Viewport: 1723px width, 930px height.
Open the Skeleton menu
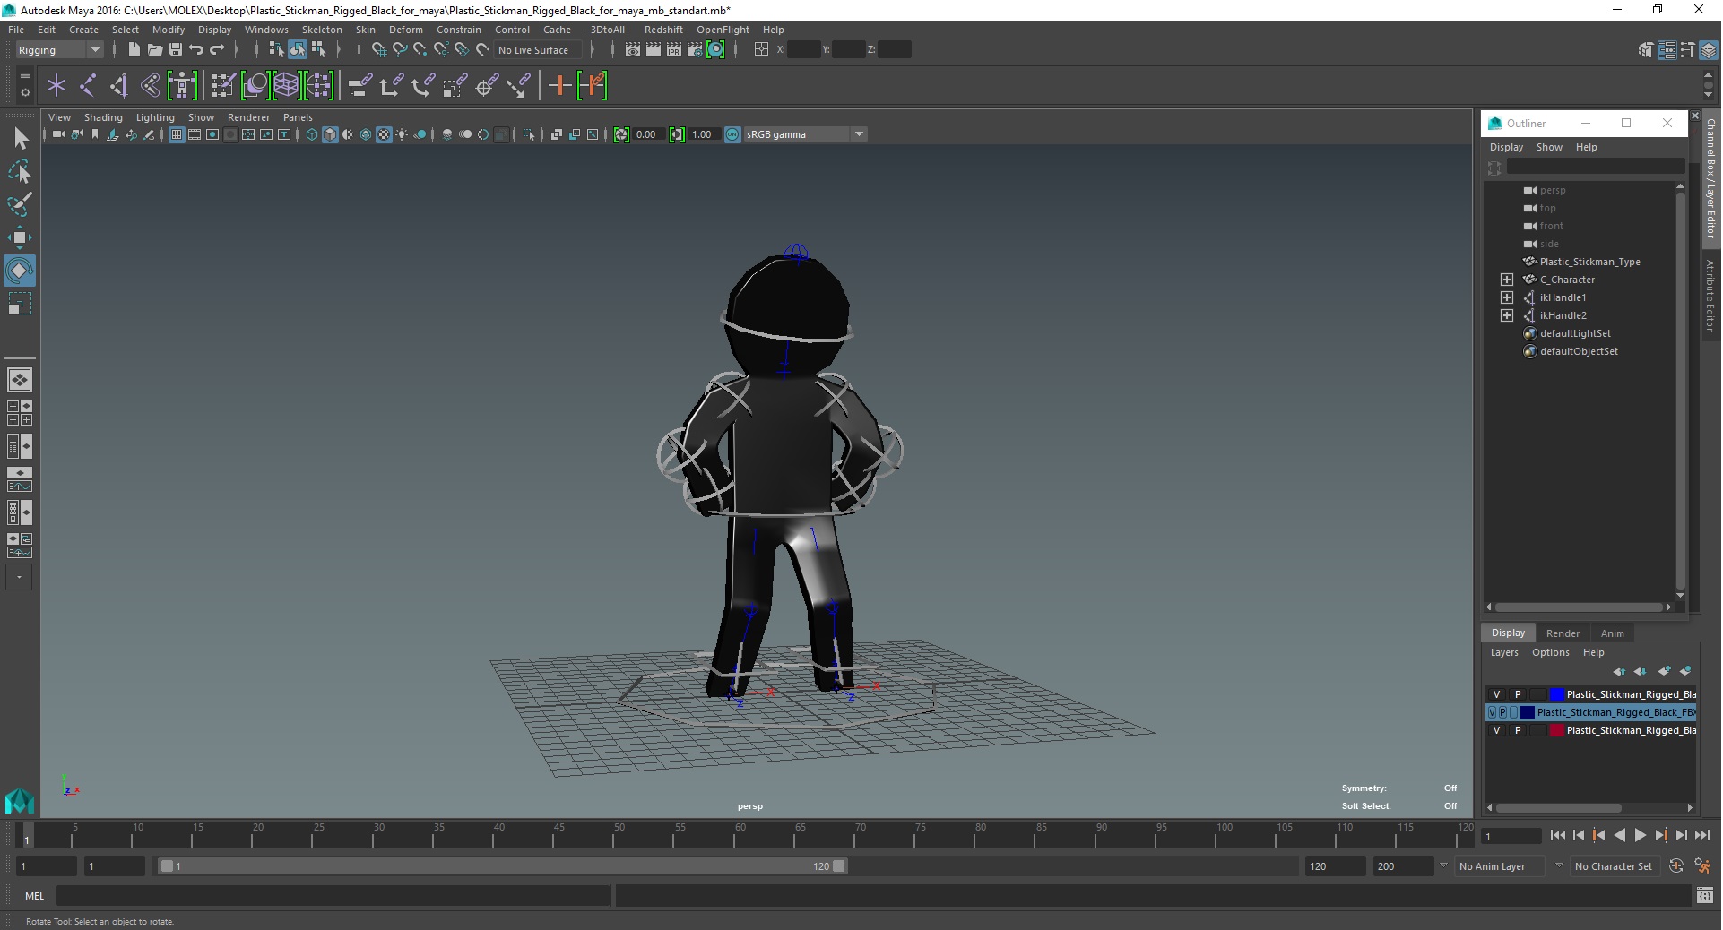click(x=322, y=30)
